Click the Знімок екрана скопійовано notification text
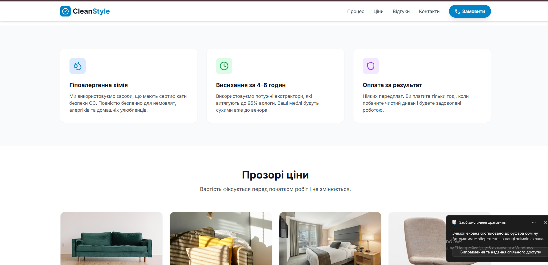 coord(495,233)
